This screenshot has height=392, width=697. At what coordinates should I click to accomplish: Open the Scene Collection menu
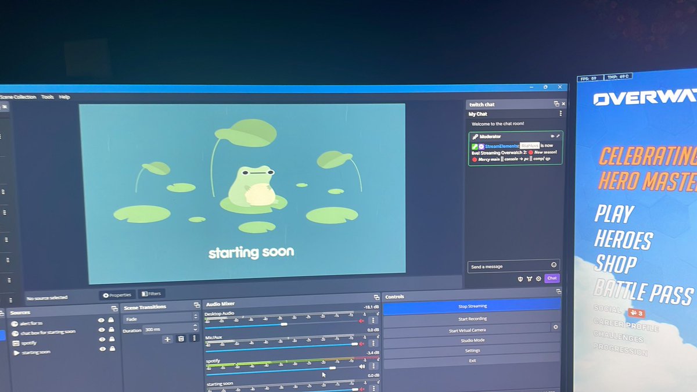(x=18, y=97)
